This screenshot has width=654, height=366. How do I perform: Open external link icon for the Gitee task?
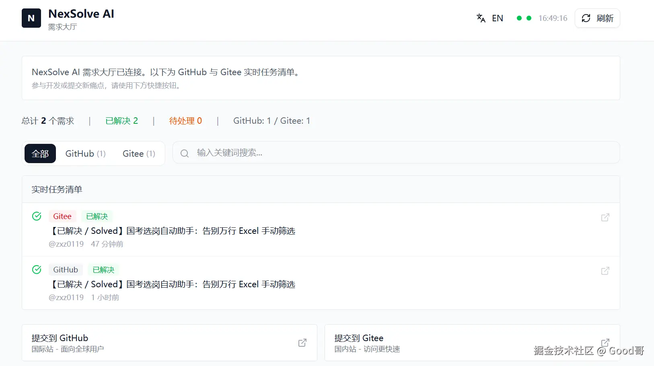pos(605,217)
